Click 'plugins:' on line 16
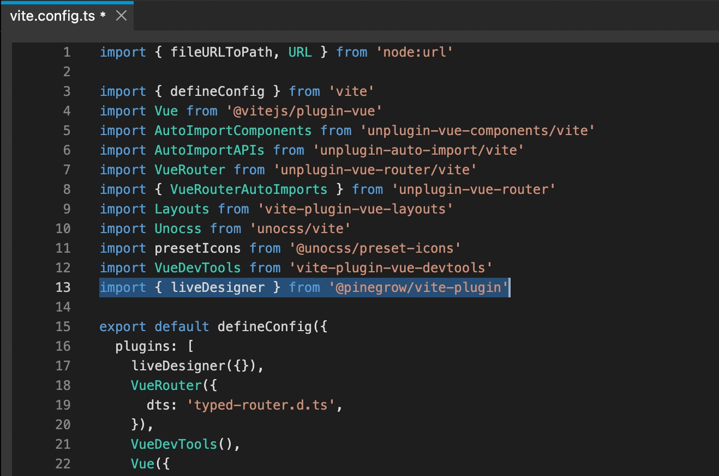This screenshot has width=719, height=476. click(x=146, y=346)
